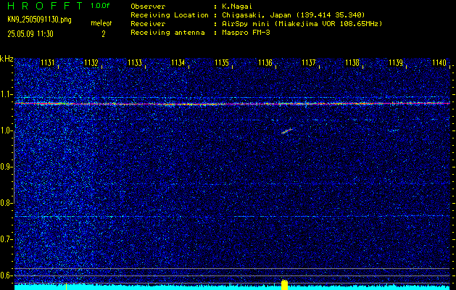Click the yellow detection bar on bottom strip
Viewport: 456px width, 290px height.
pyautogui.click(x=284, y=285)
